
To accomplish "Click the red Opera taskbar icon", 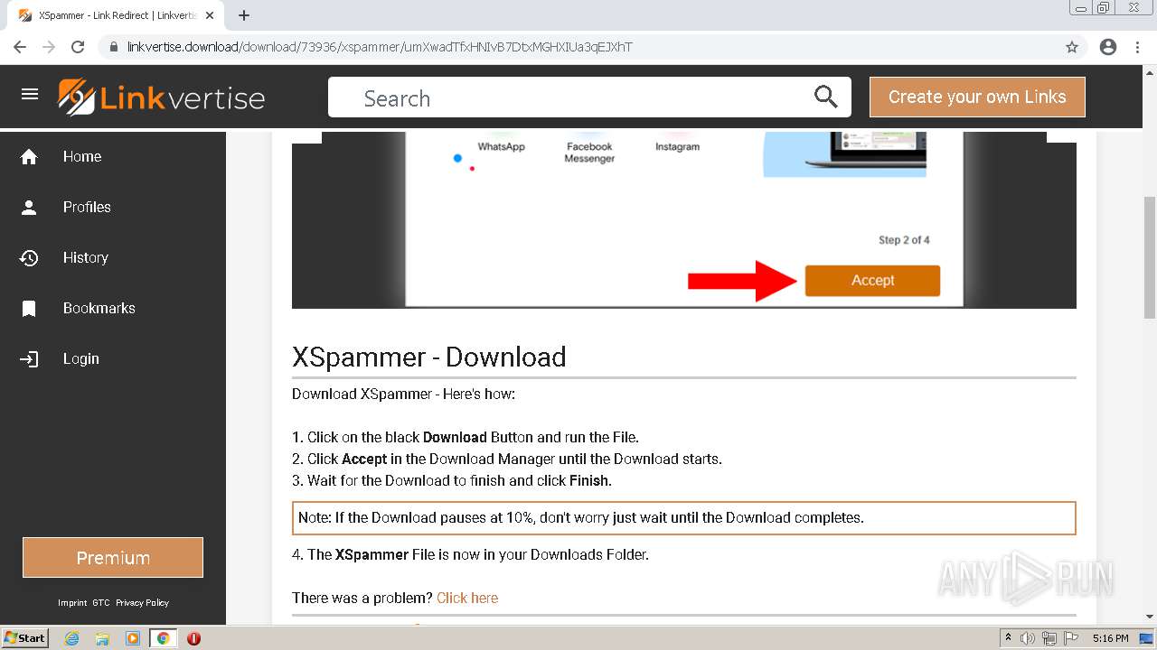I will click(x=193, y=638).
